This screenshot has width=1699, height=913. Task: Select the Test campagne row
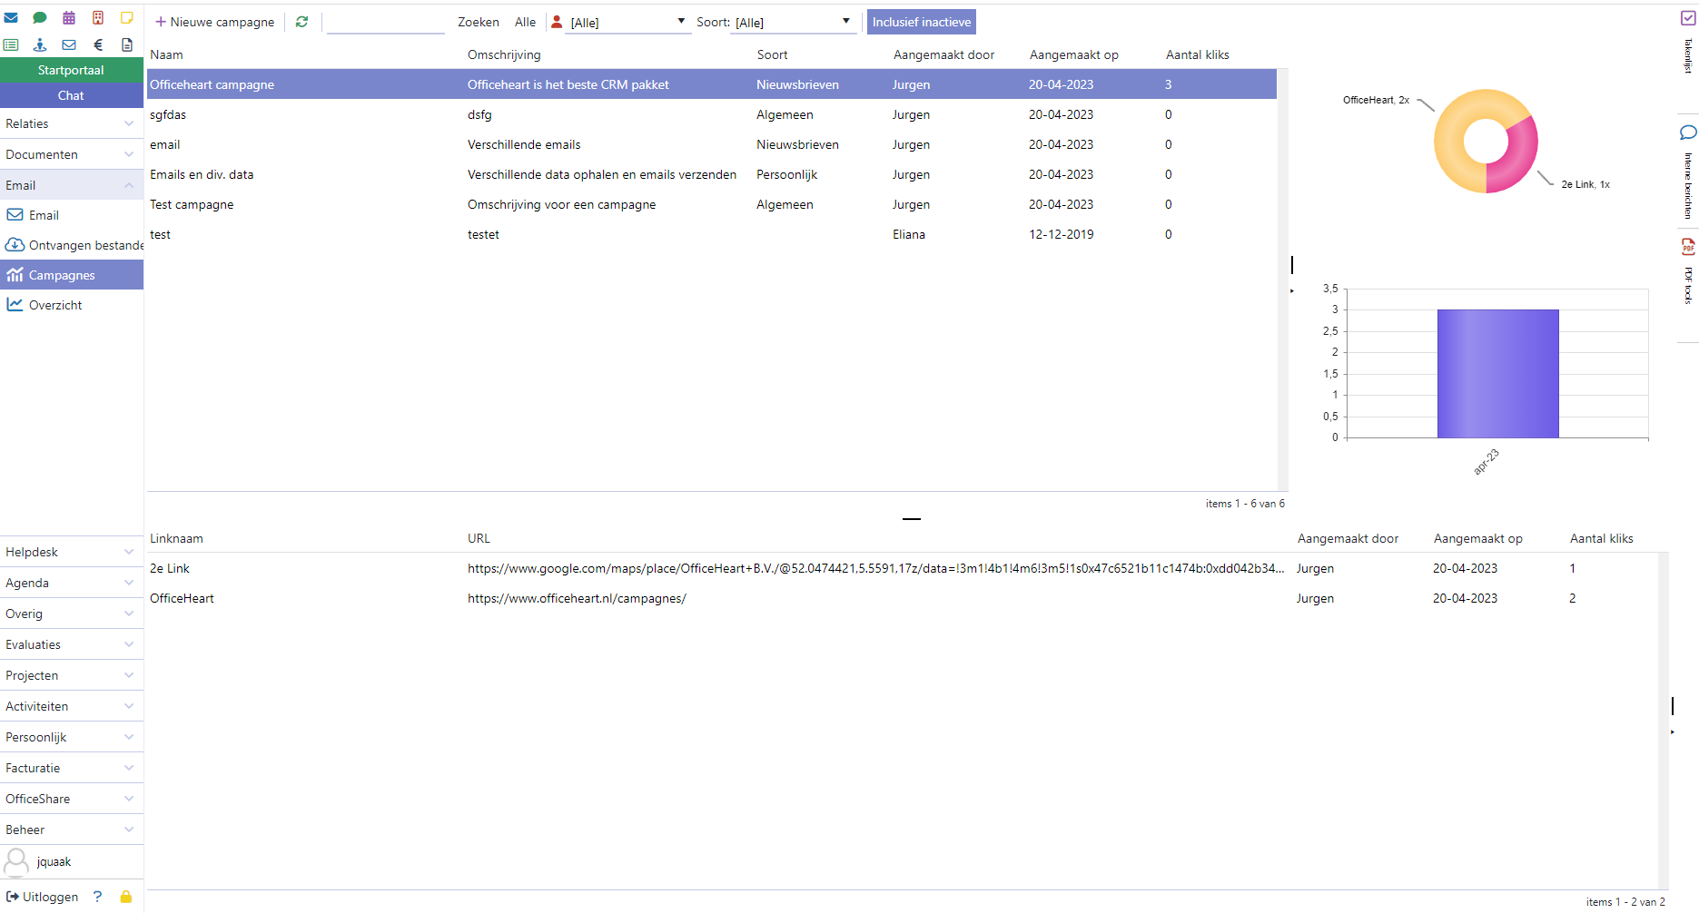click(x=712, y=204)
